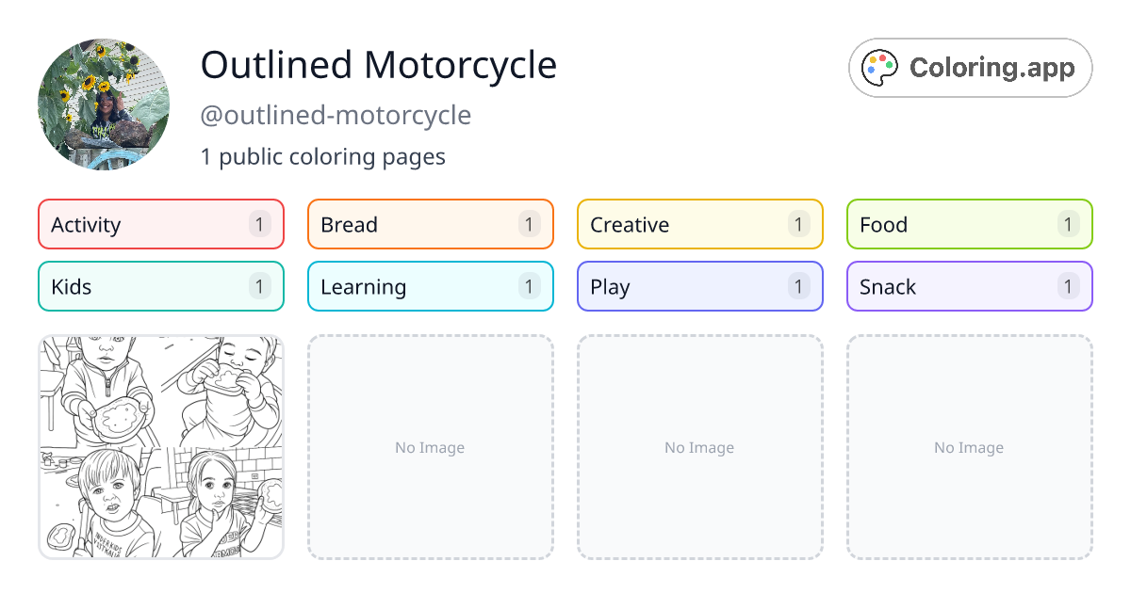
Task: Click the Coloring.app palette icon
Action: coord(881,68)
